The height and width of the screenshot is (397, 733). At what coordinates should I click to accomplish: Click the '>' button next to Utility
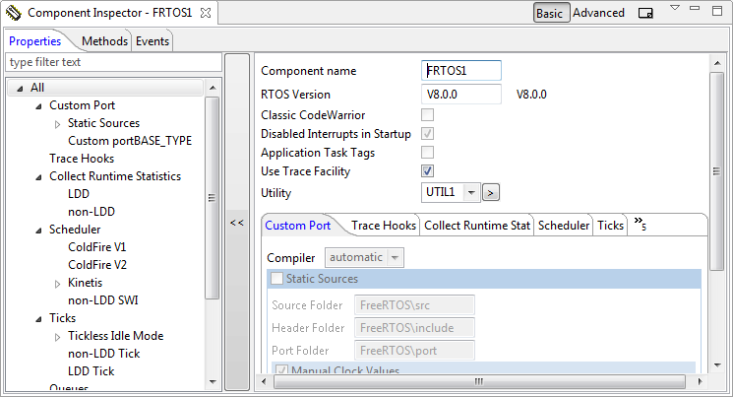[492, 192]
